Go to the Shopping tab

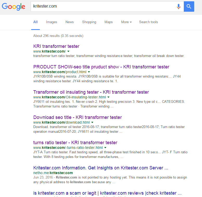tap(89, 22)
